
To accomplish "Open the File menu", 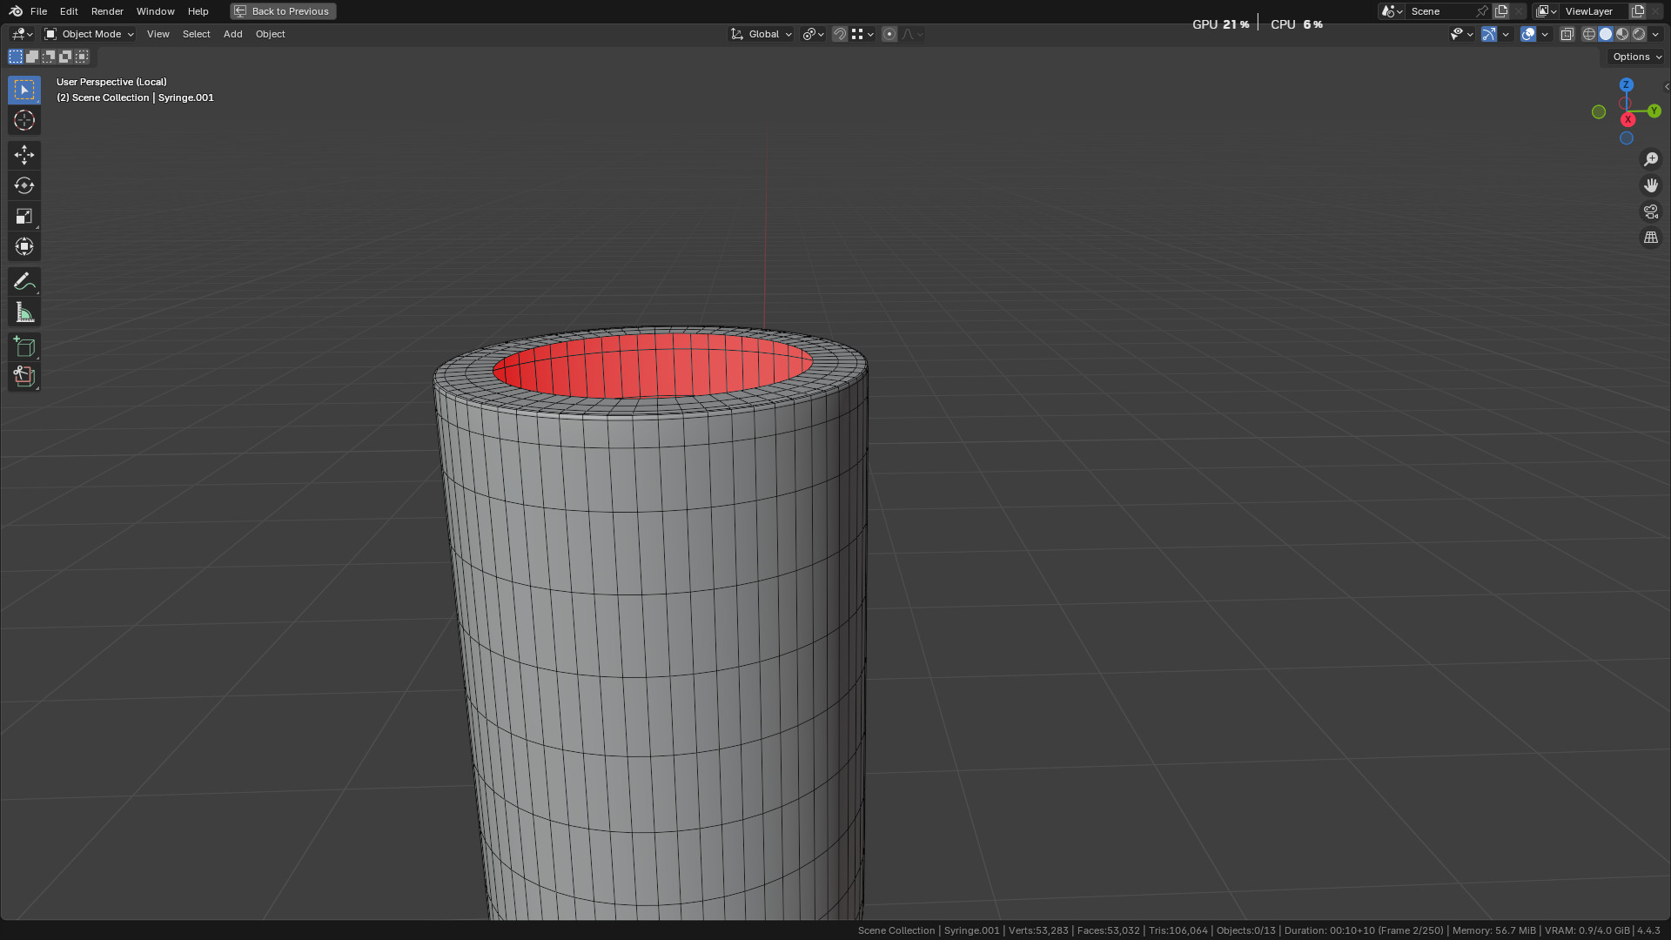I will pos(38,11).
